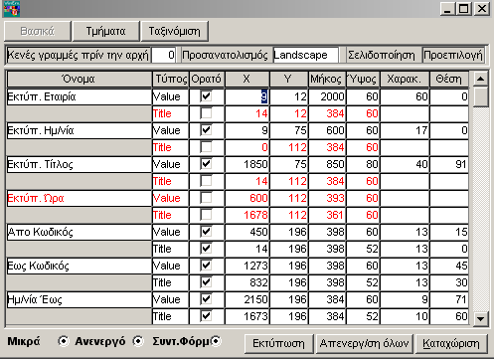Click the vertical scrollbar thumb

[x=480, y=96]
